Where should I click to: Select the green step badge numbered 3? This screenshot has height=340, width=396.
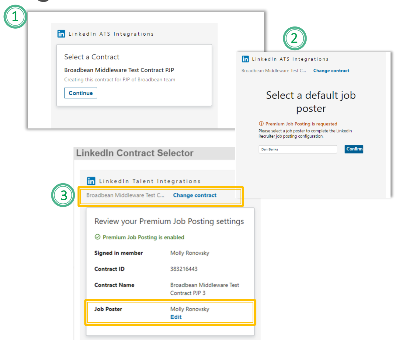pyautogui.click(x=63, y=195)
